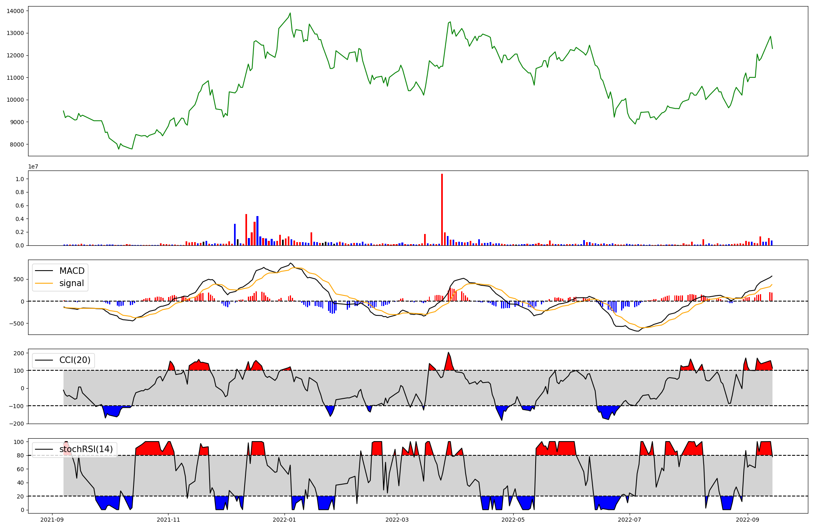Click the -200 CCI axis tick label
This screenshot has width=814, height=529.
coord(17,424)
